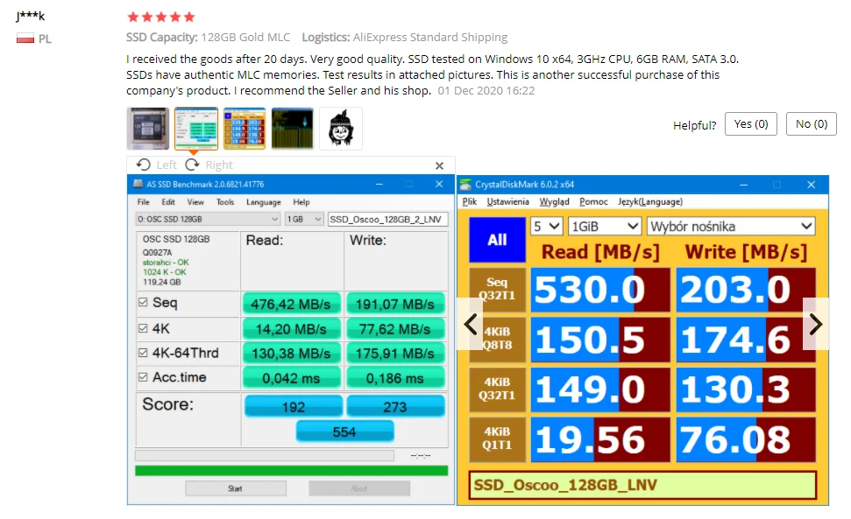Click the green completed progress bar
This screenshot has width=851, height=519.
292,471
